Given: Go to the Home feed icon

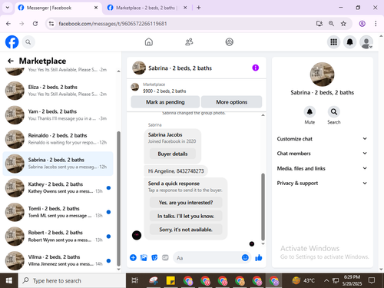Looking at the screenshot, I should click(x=149, y=41).
